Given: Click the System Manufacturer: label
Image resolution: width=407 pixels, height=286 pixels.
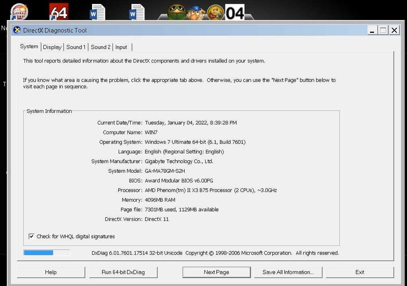Looking at the screenshot, I should point(117,161).
